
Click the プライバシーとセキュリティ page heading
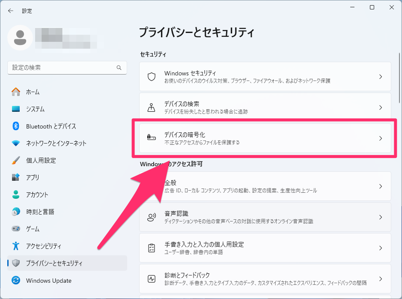197,33
